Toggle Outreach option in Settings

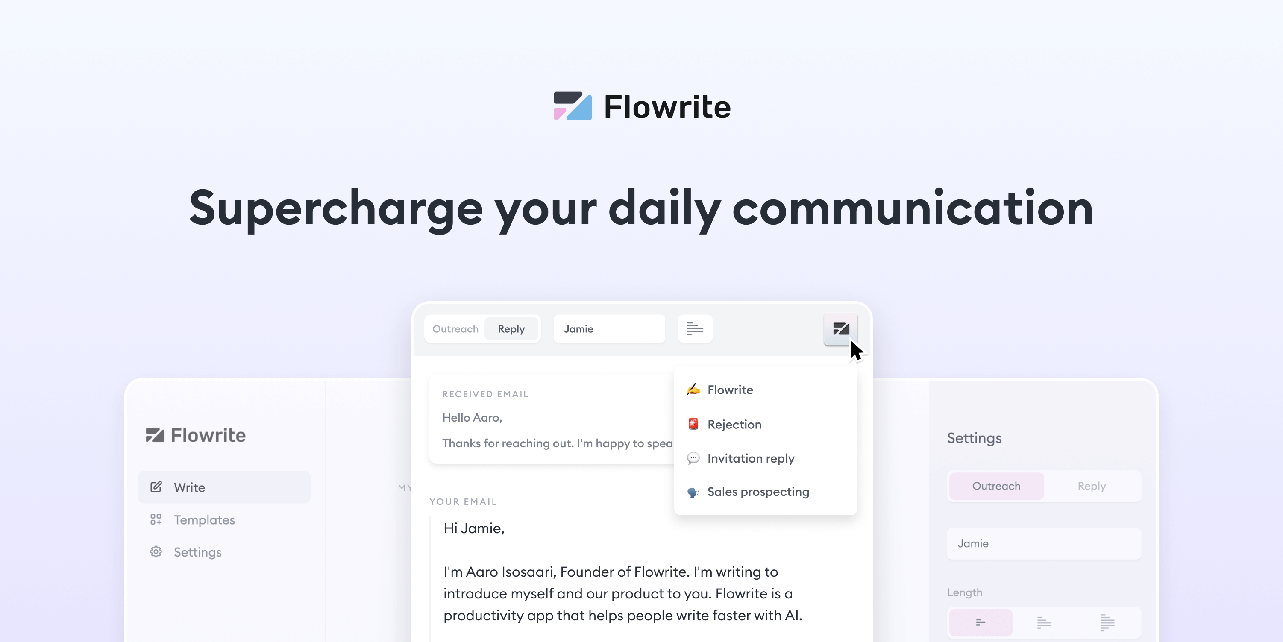pos(996,486)
